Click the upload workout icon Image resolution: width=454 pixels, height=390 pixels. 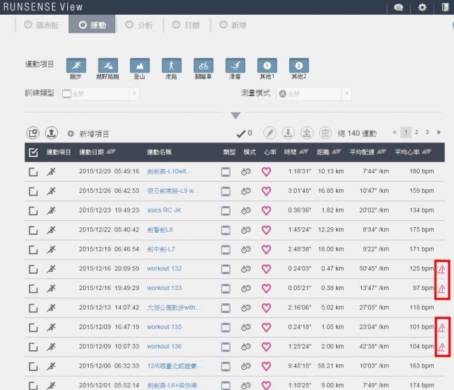coord(51,133)
